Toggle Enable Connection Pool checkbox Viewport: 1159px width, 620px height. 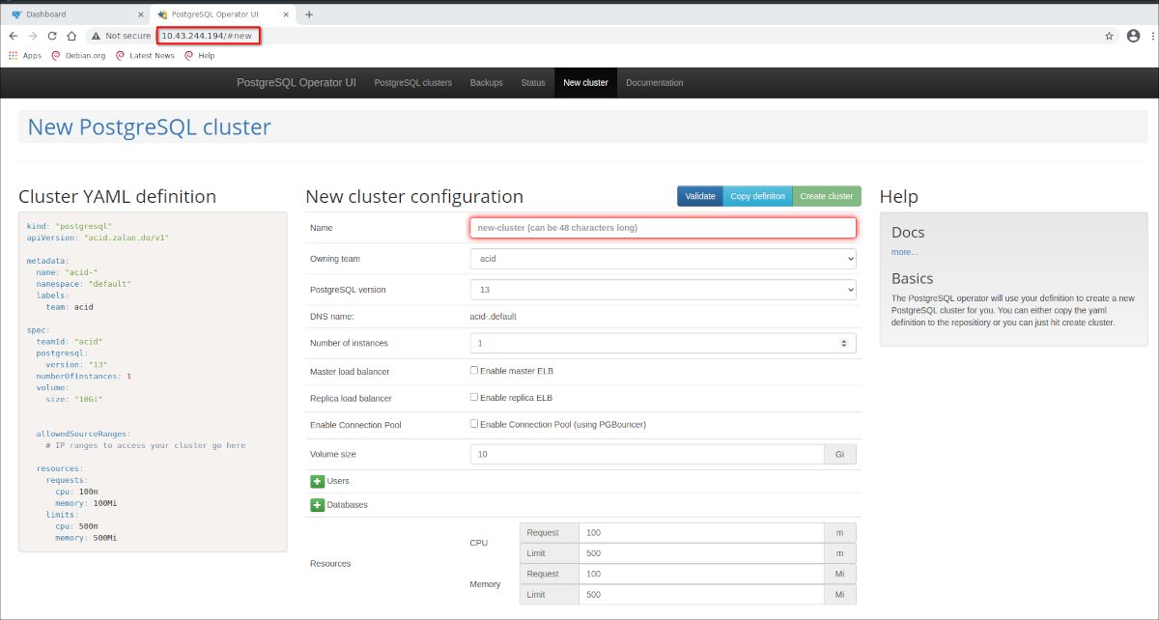tap(474, 424)
